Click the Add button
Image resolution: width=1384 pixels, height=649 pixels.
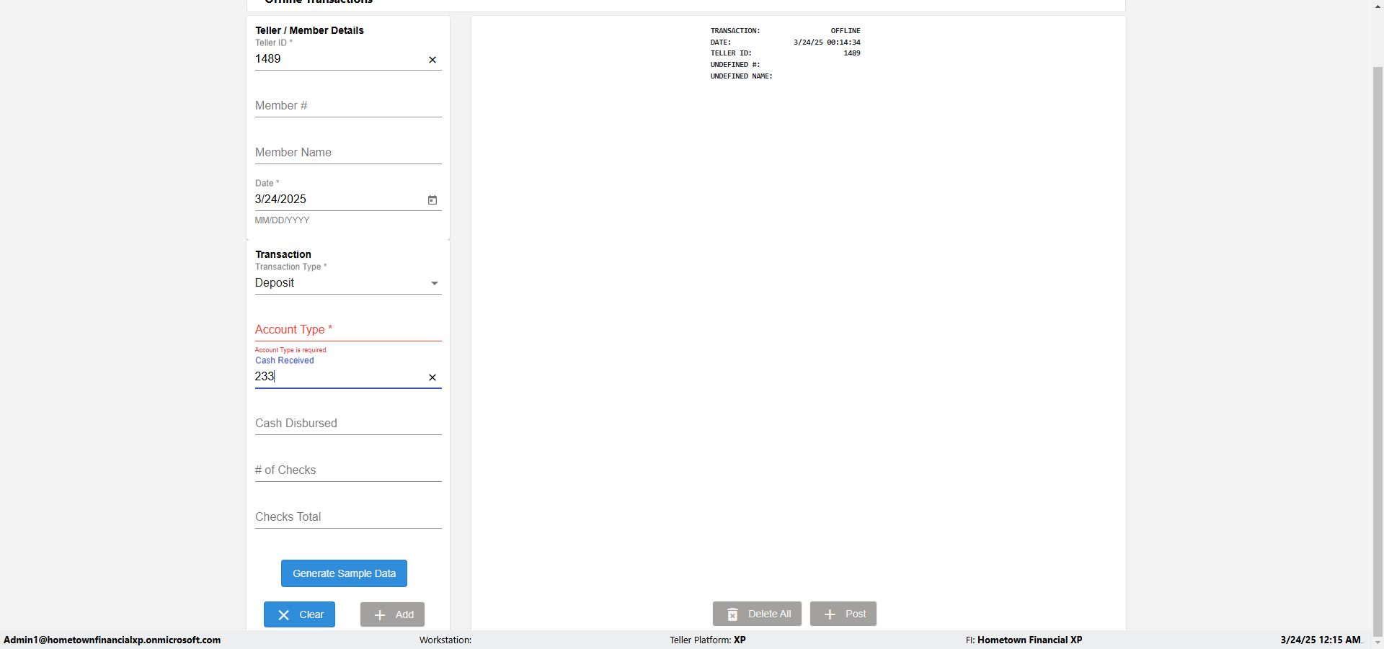392,614
